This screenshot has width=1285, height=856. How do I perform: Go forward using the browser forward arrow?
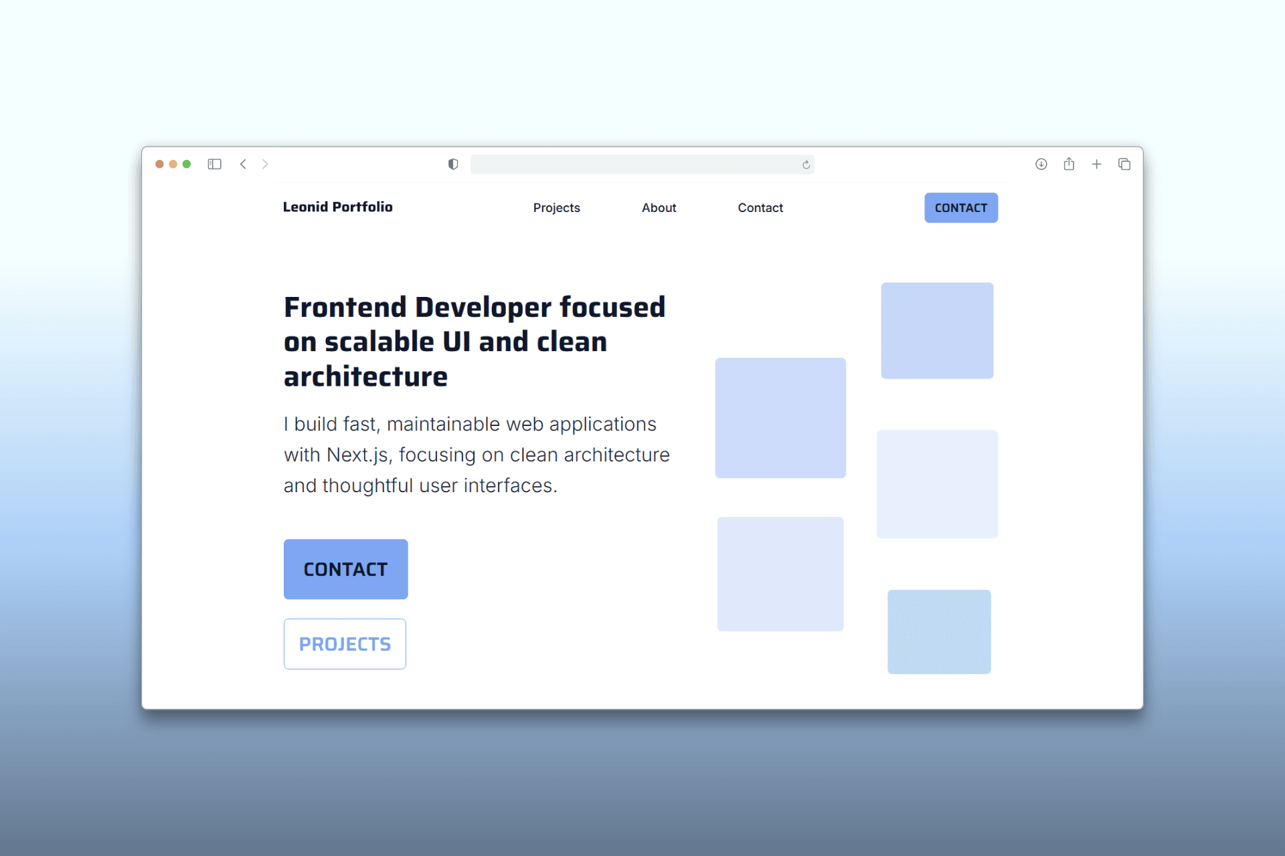click(x=265, y=164)
